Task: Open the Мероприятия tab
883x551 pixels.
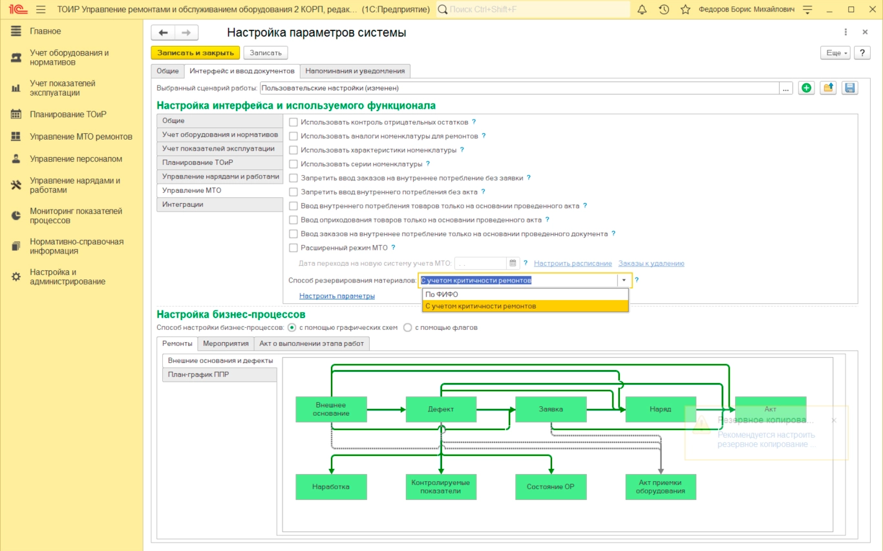Action: pyautogui.click(x=225, y=343)
